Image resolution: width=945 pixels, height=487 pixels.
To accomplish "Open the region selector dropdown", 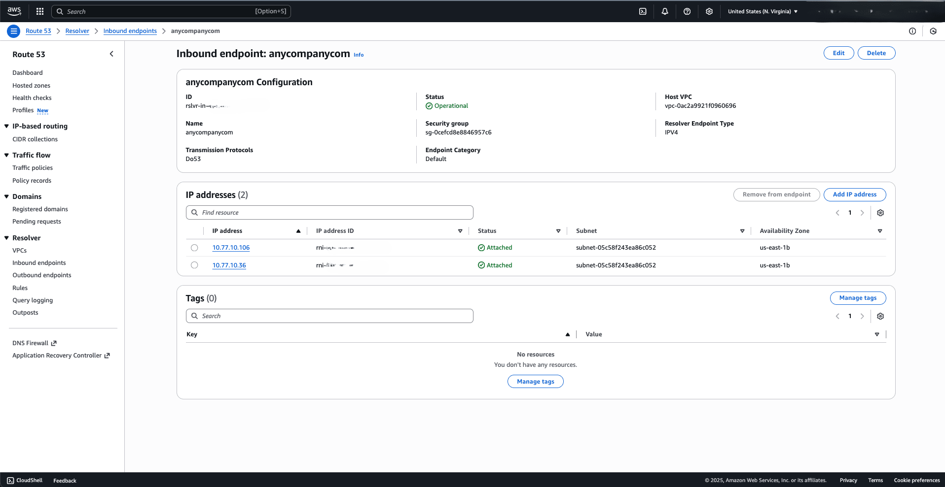I will coord(762,11).
